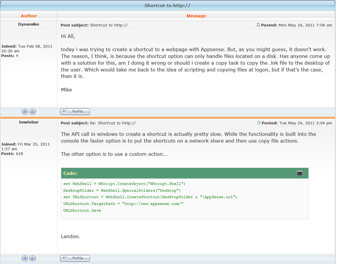Open Dynamike's Profile button

(x=75, y=111)
